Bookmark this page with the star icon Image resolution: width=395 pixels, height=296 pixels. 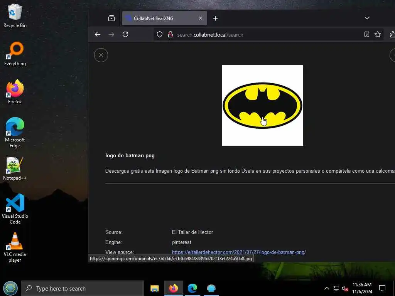coord(378,34)
